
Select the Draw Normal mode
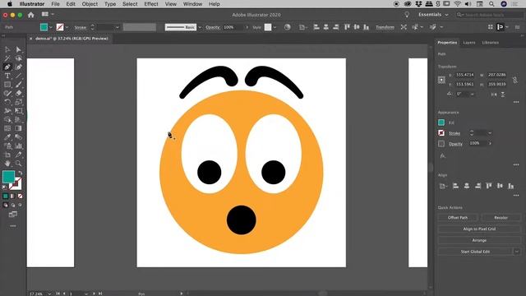(6, 205)
